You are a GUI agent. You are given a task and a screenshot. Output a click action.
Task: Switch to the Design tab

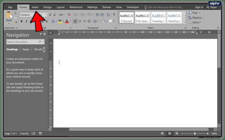point(48,7)
